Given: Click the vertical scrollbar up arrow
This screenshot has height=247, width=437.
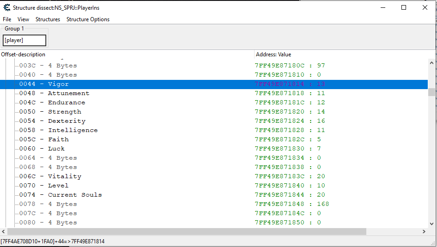Looking at the screenshot, I should [431, 62].
